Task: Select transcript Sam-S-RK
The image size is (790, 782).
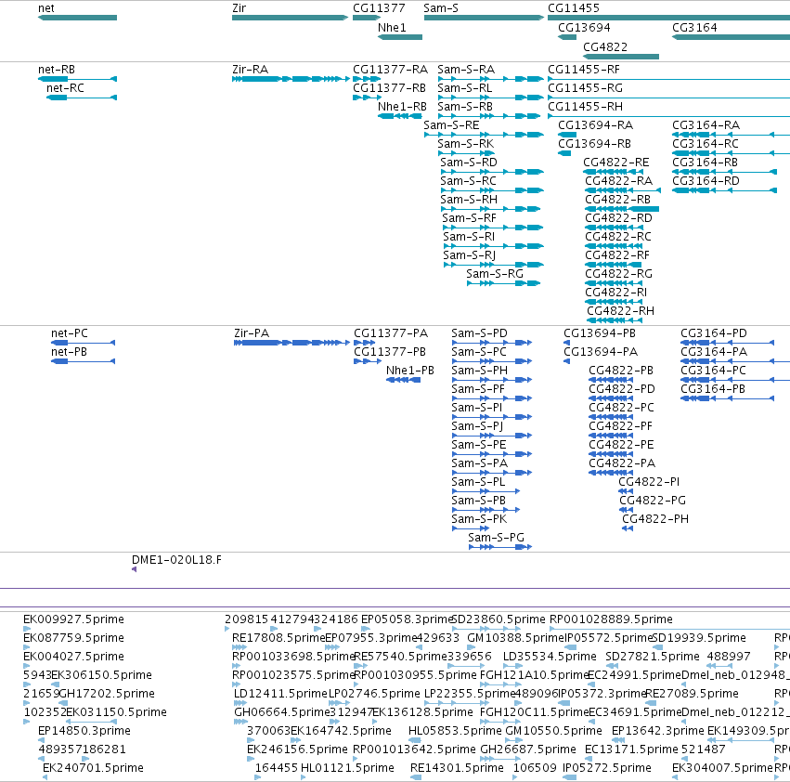Action: click(466, 153)
